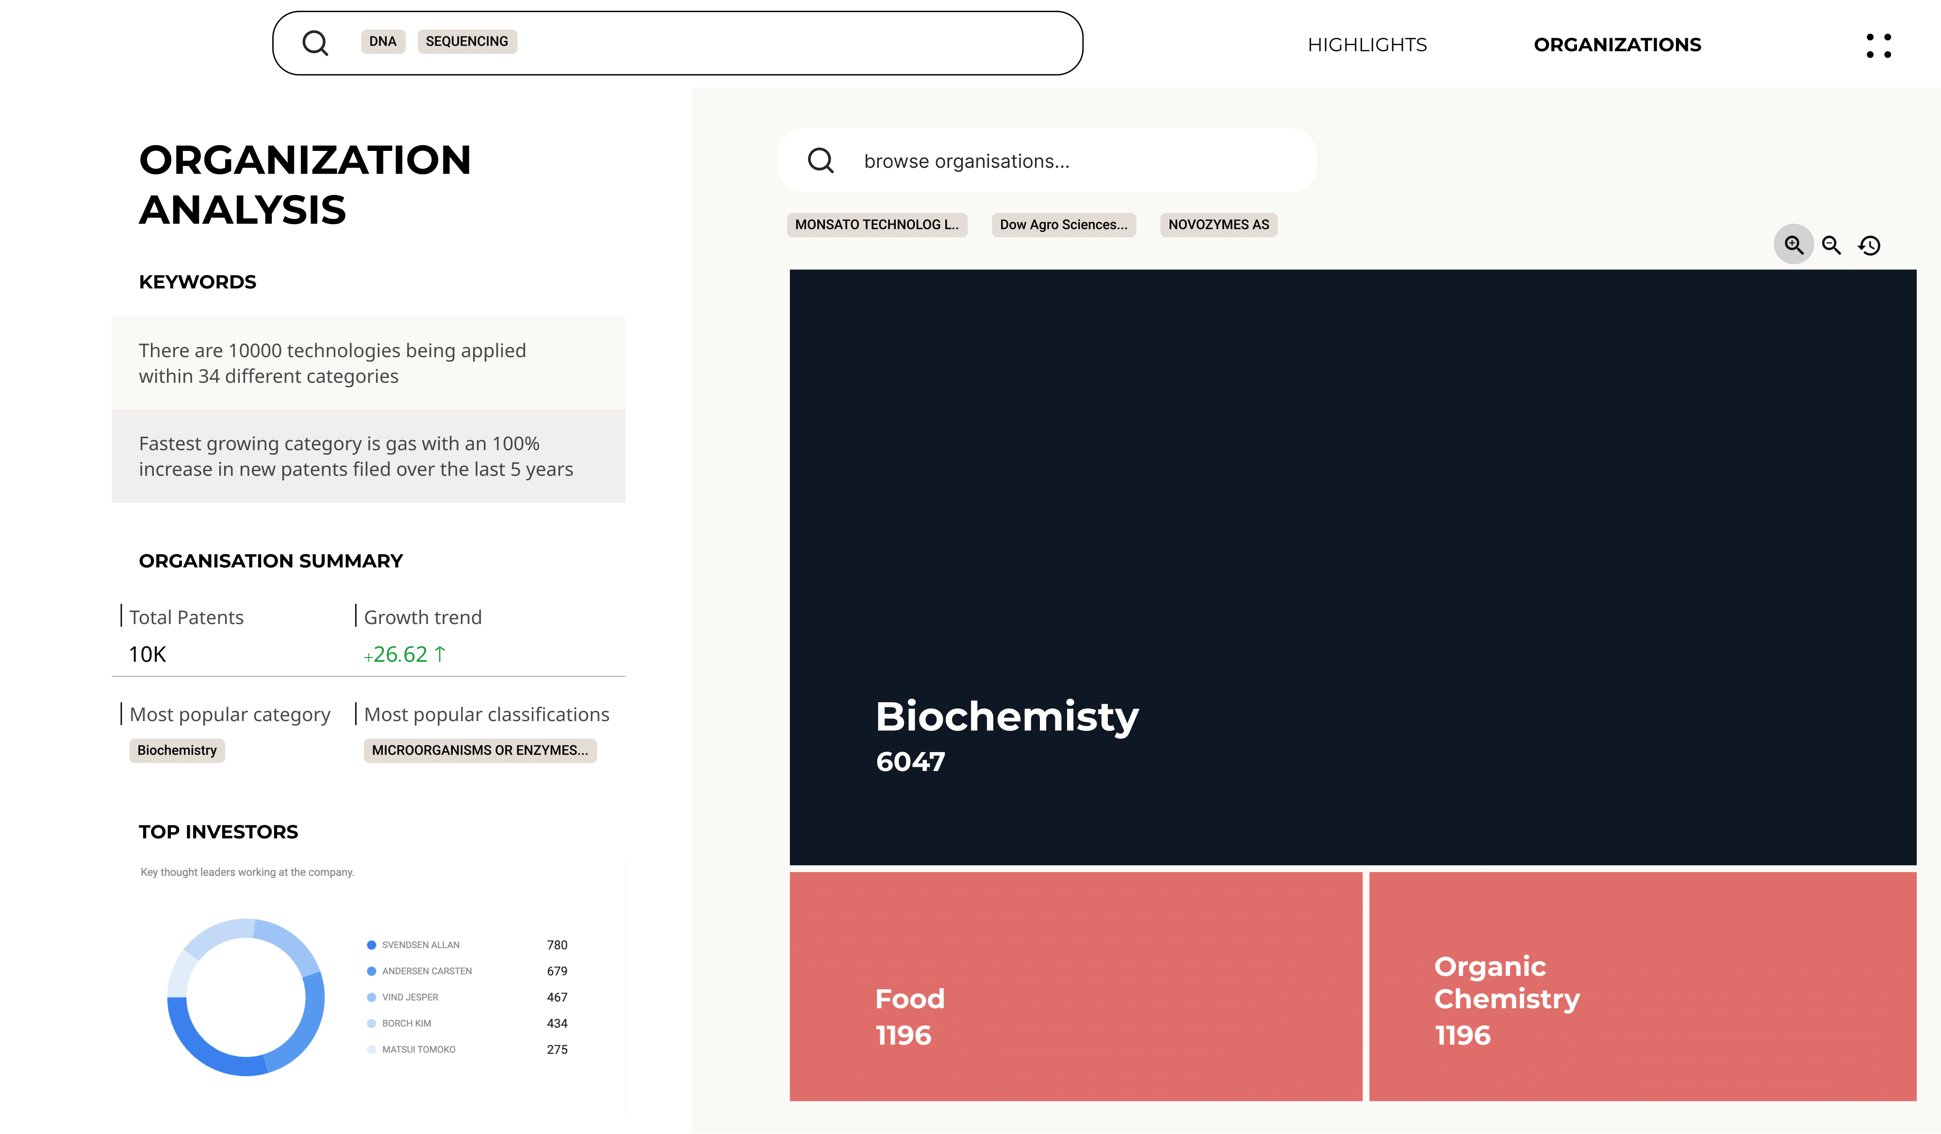Select the Organic Chemistry treemap tile

pos(1642,986)
